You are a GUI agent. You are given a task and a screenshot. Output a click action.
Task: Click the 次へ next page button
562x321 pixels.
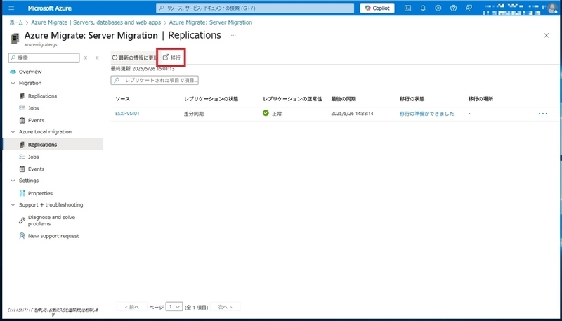(x=225, y=307)
